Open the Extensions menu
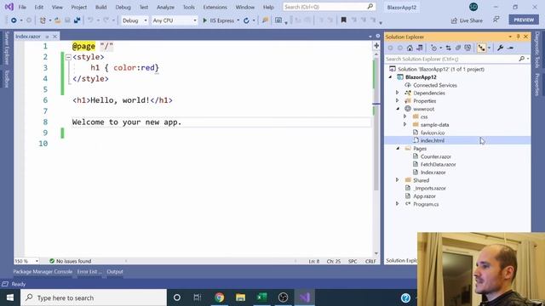The image size is (545, 306). [x=215, y=7]
